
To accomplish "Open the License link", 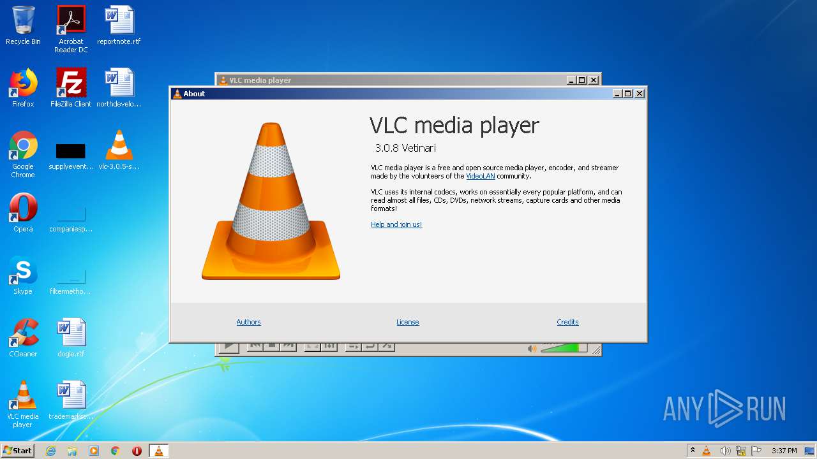I will pyautogui.click(x=407, y=322).
